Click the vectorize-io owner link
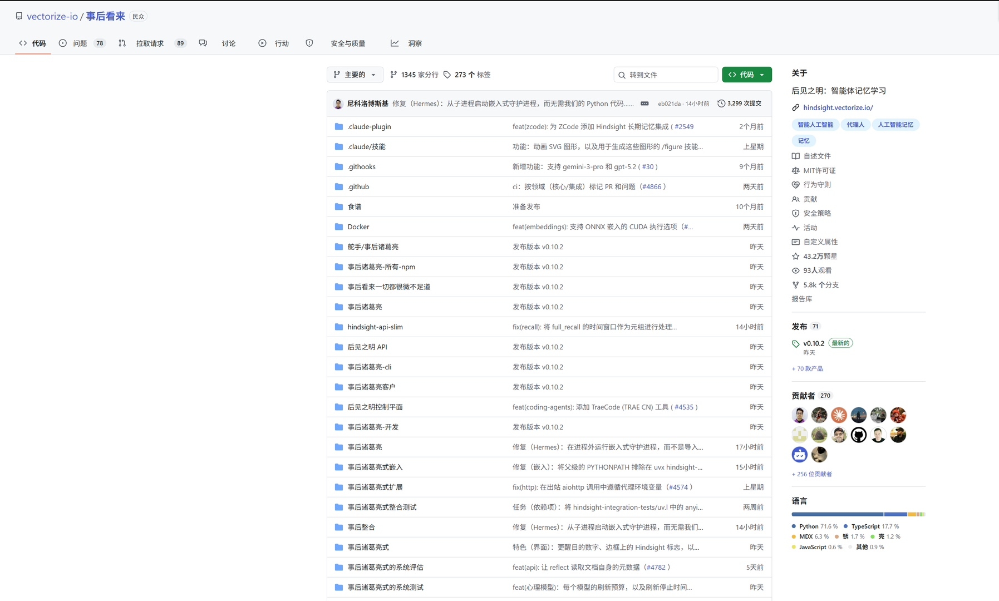 52,17
